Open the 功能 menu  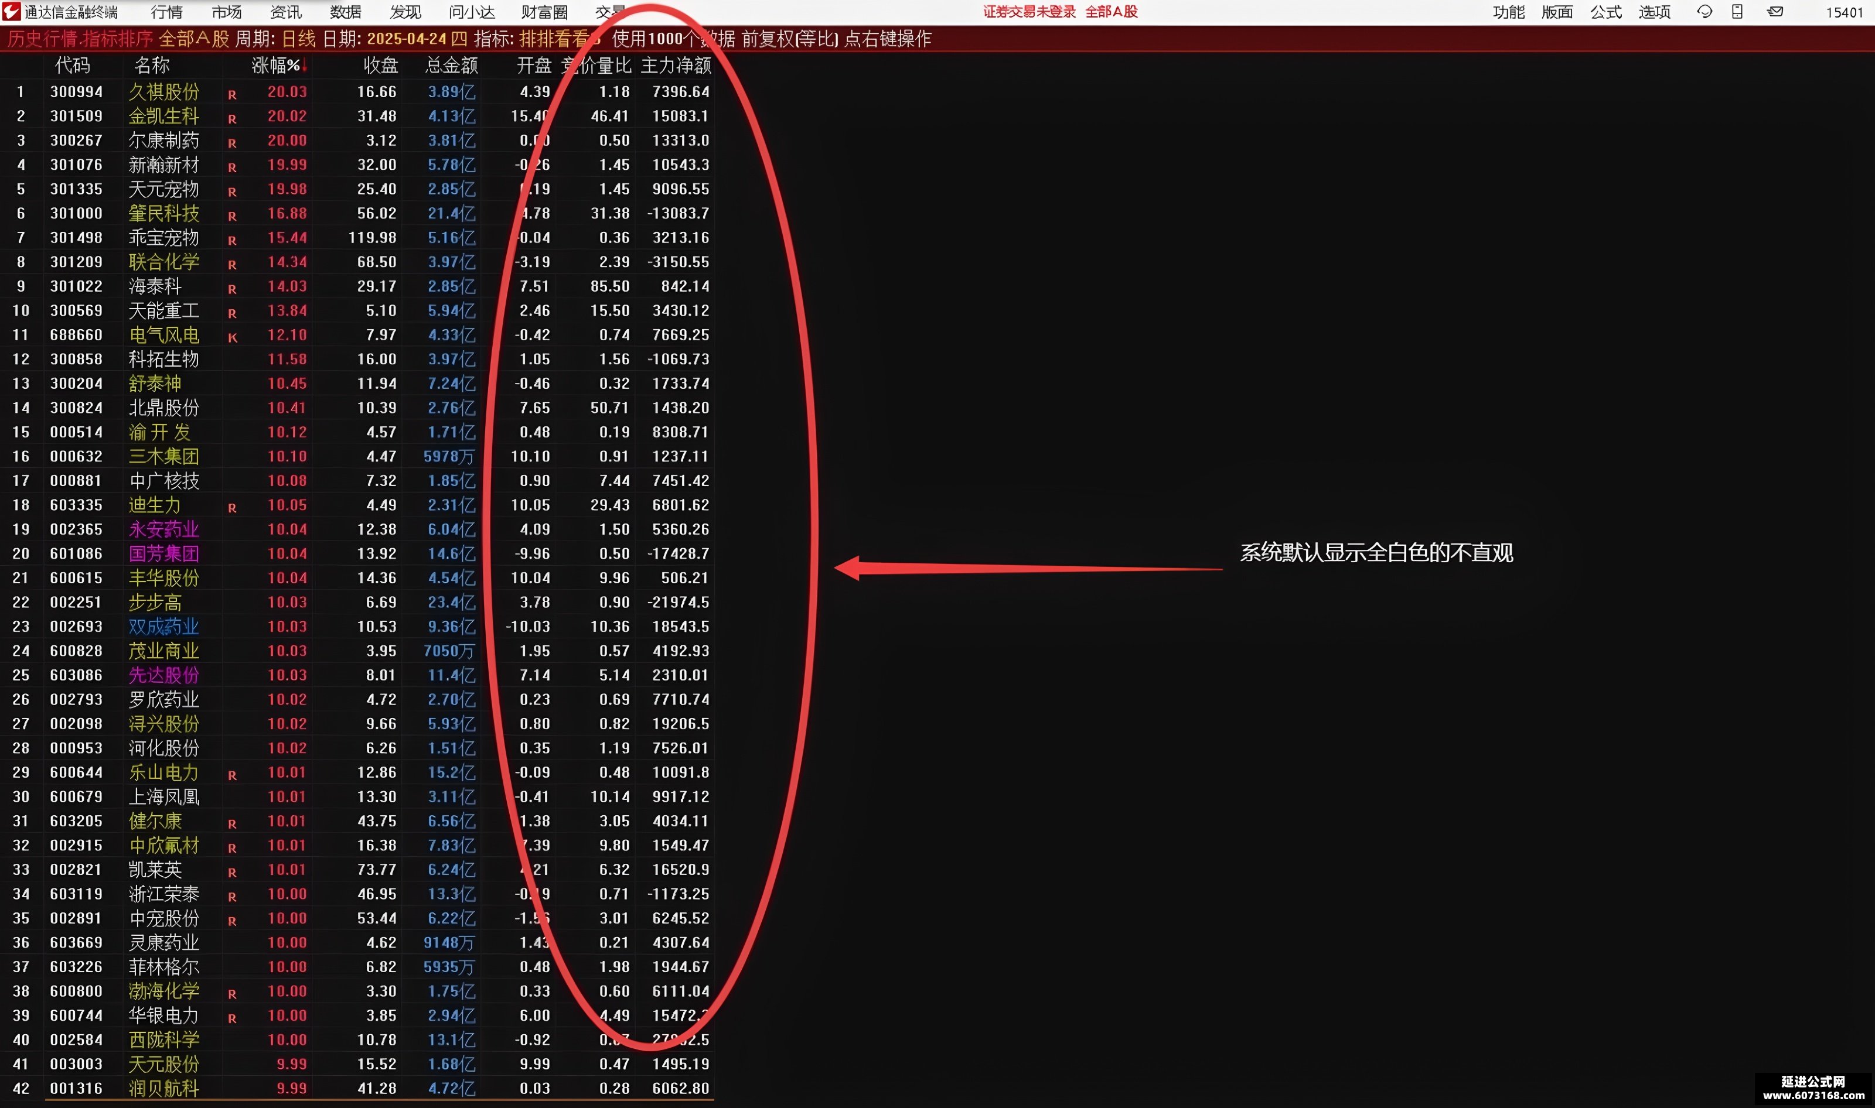1508,12
